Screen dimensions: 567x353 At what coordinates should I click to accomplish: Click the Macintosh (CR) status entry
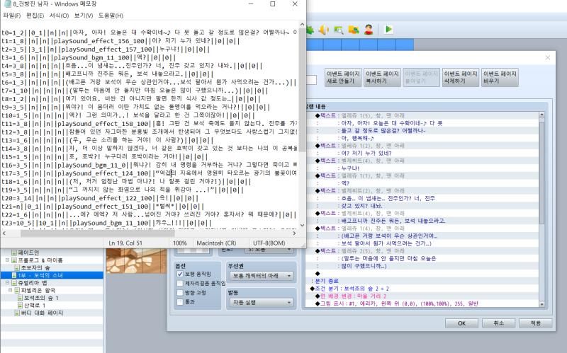(216, 243)
